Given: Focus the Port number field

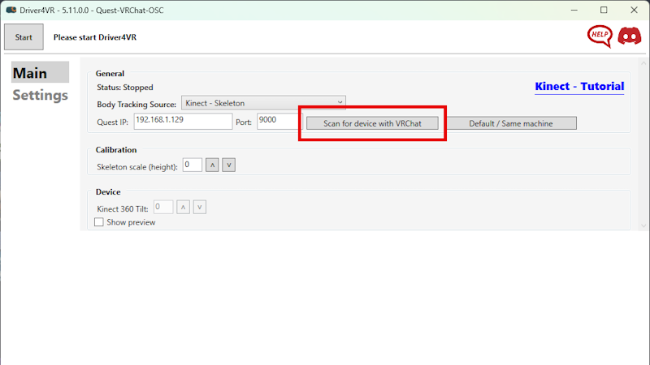Looking at the screenshot, I should pyautogui.click(x=278, y=122).
